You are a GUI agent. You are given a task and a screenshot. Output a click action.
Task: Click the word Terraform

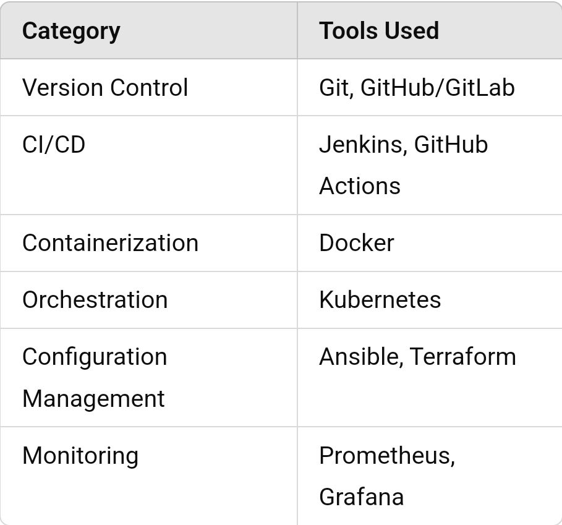click(x=462, y=357)
